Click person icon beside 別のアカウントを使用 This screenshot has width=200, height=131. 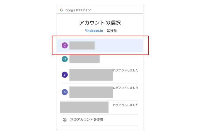click(65, 120)
